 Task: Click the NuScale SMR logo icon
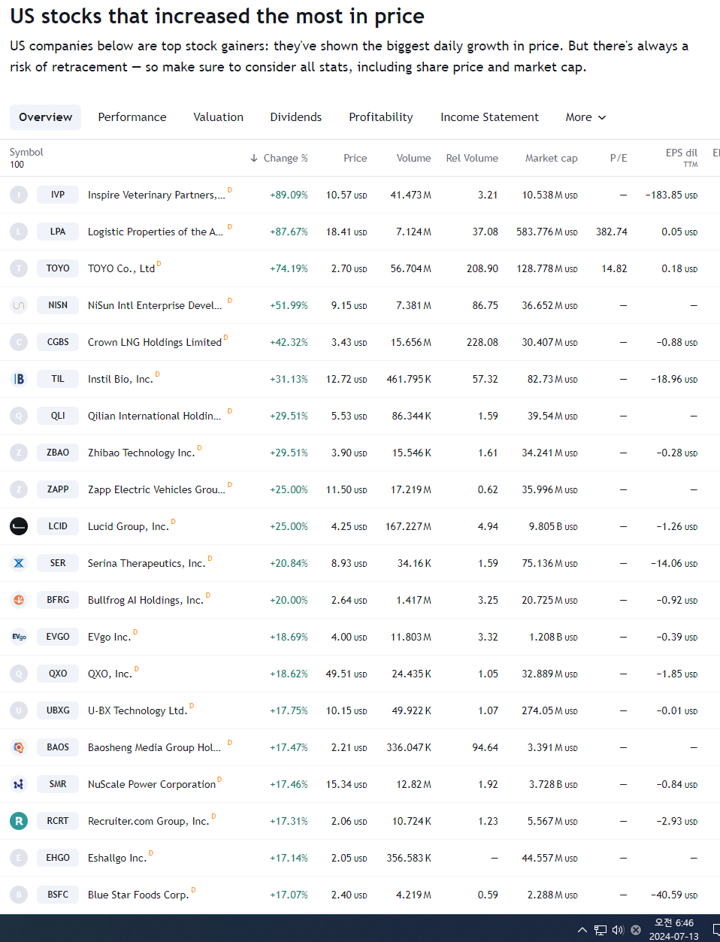pos(19,784)
